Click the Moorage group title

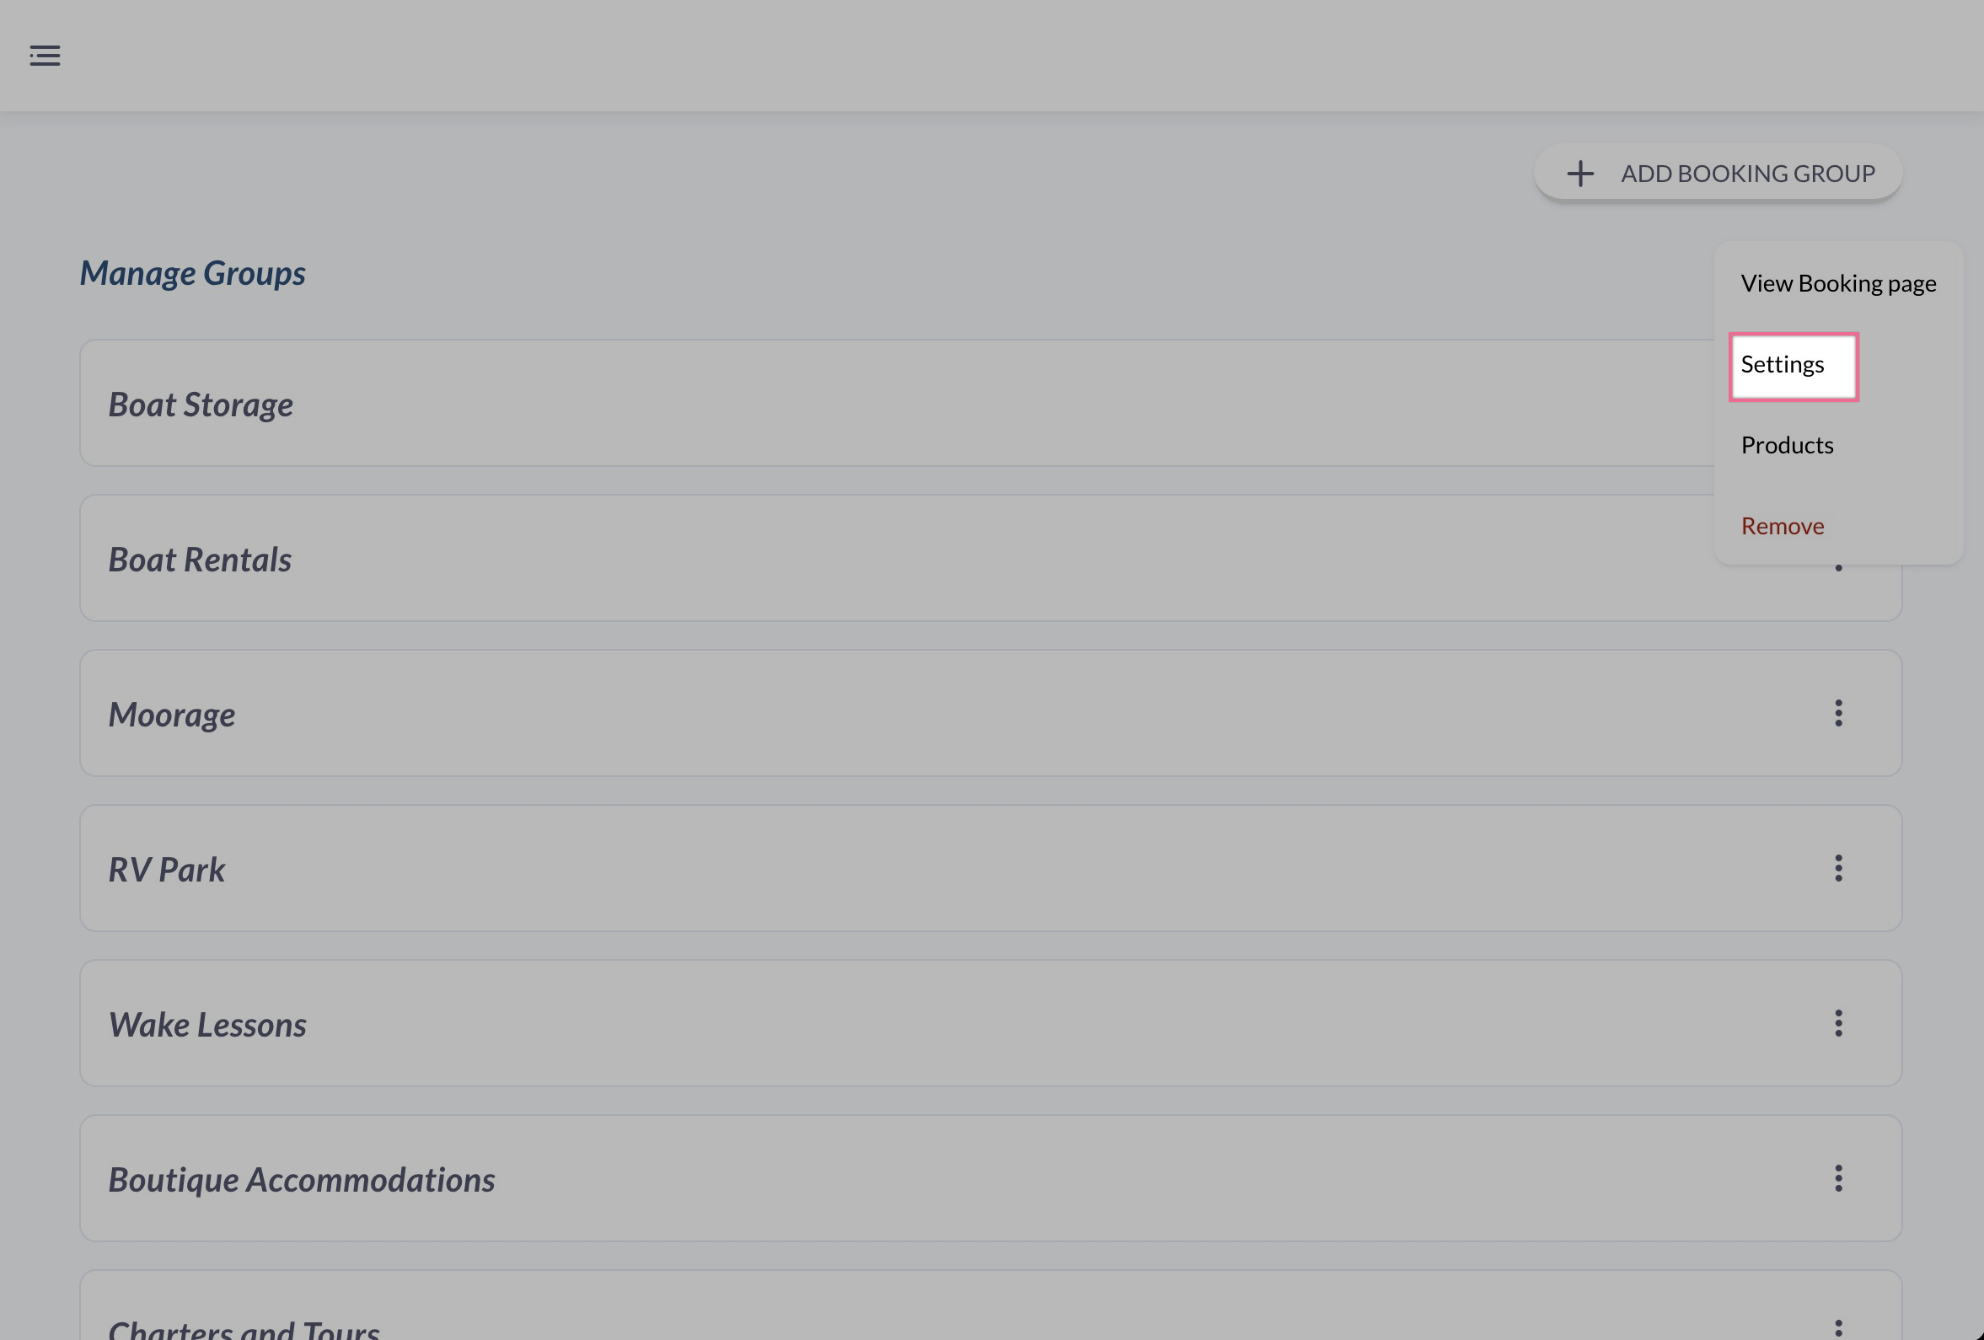point(172,715)
